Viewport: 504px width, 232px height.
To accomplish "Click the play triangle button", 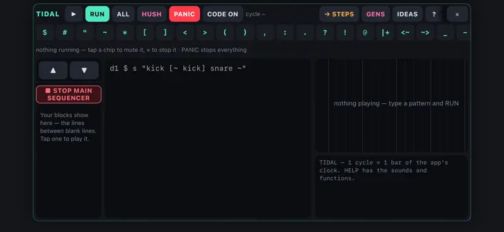I will click(74, 14).
